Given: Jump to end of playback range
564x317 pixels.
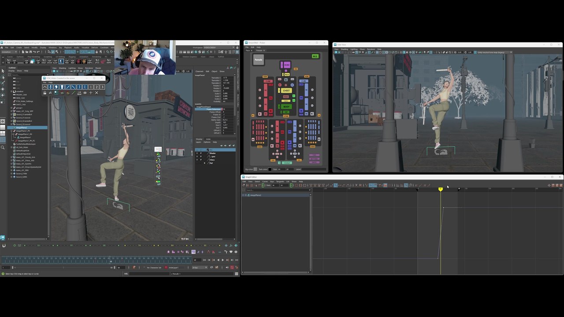Looking at the screenshot, I should (x=236, y=260).
